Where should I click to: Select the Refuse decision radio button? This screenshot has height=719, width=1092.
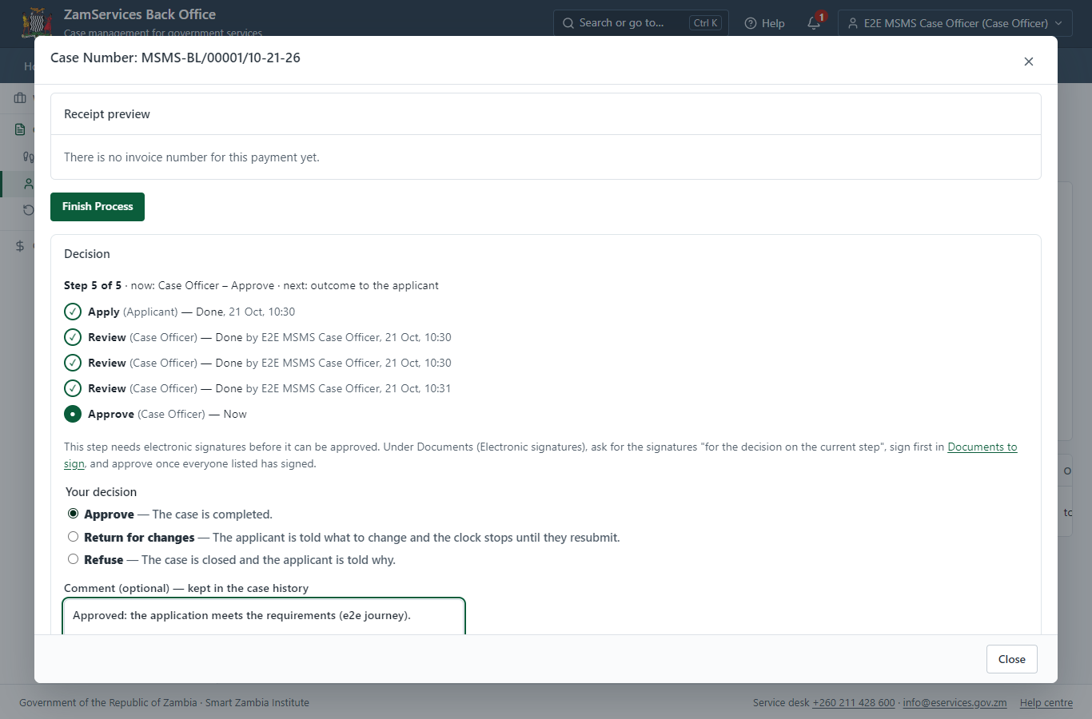point(74,559)
